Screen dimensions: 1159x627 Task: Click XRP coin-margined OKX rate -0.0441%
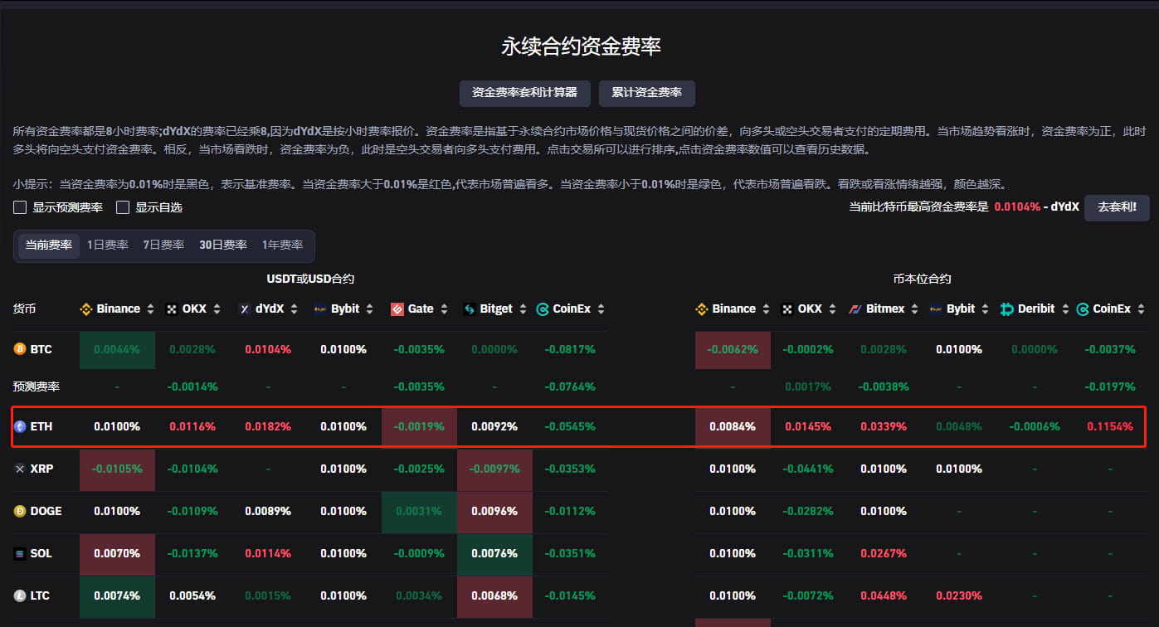pyautogui.click(x=808, y=469)
